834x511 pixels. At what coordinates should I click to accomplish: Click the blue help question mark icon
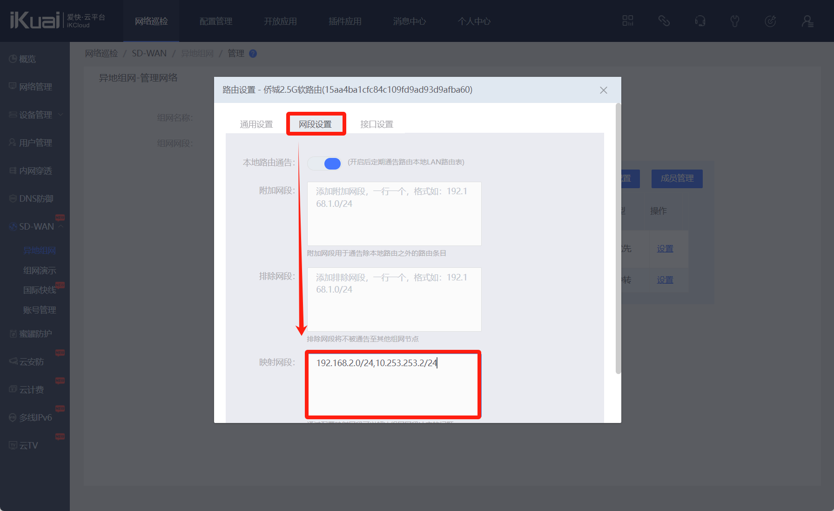click(253, 54)
